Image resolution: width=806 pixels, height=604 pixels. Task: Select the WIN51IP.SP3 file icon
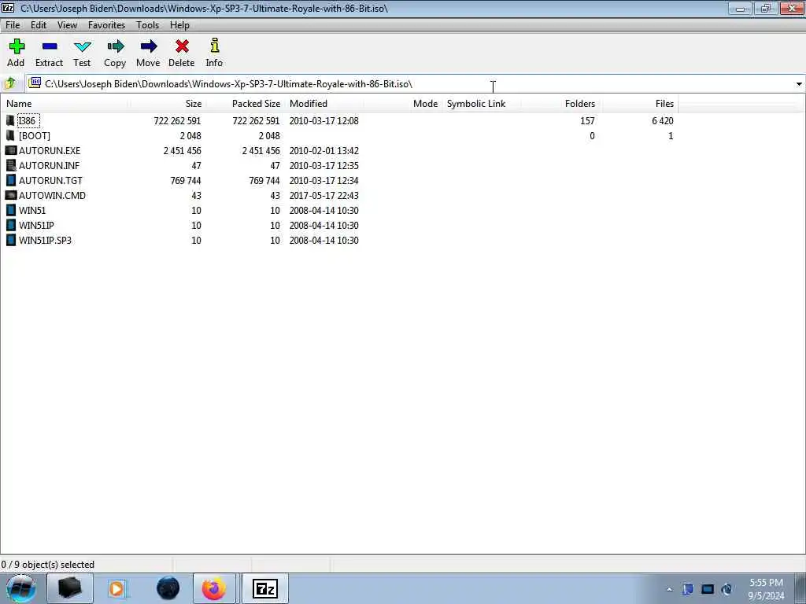coord(10,240)
